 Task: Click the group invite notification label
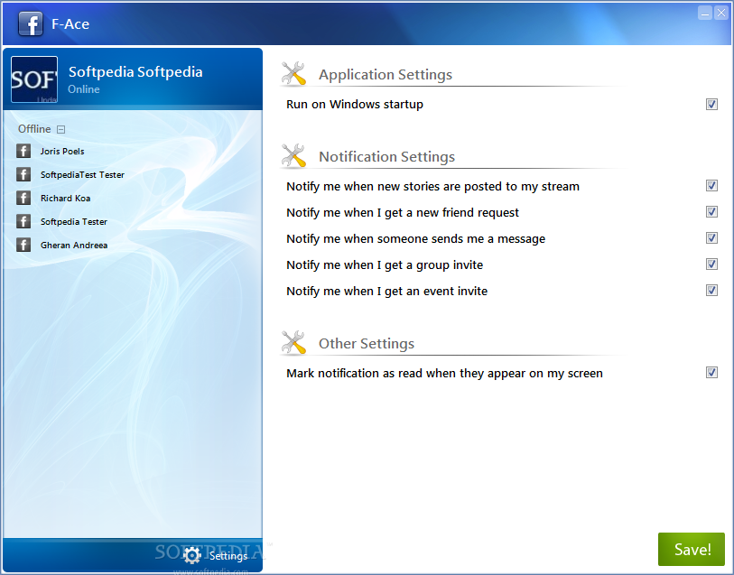[385, 265]
